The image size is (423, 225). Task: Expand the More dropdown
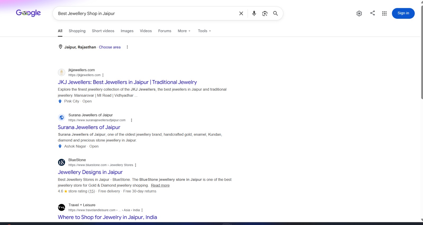point(184,31)
